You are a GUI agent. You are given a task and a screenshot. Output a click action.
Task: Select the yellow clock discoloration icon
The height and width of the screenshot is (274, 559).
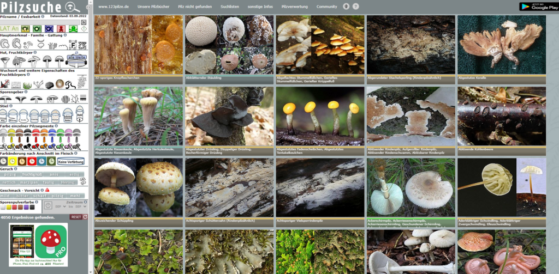(13, 161)
